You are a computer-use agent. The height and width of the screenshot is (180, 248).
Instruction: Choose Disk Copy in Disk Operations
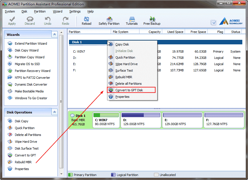tap(18, 121)
